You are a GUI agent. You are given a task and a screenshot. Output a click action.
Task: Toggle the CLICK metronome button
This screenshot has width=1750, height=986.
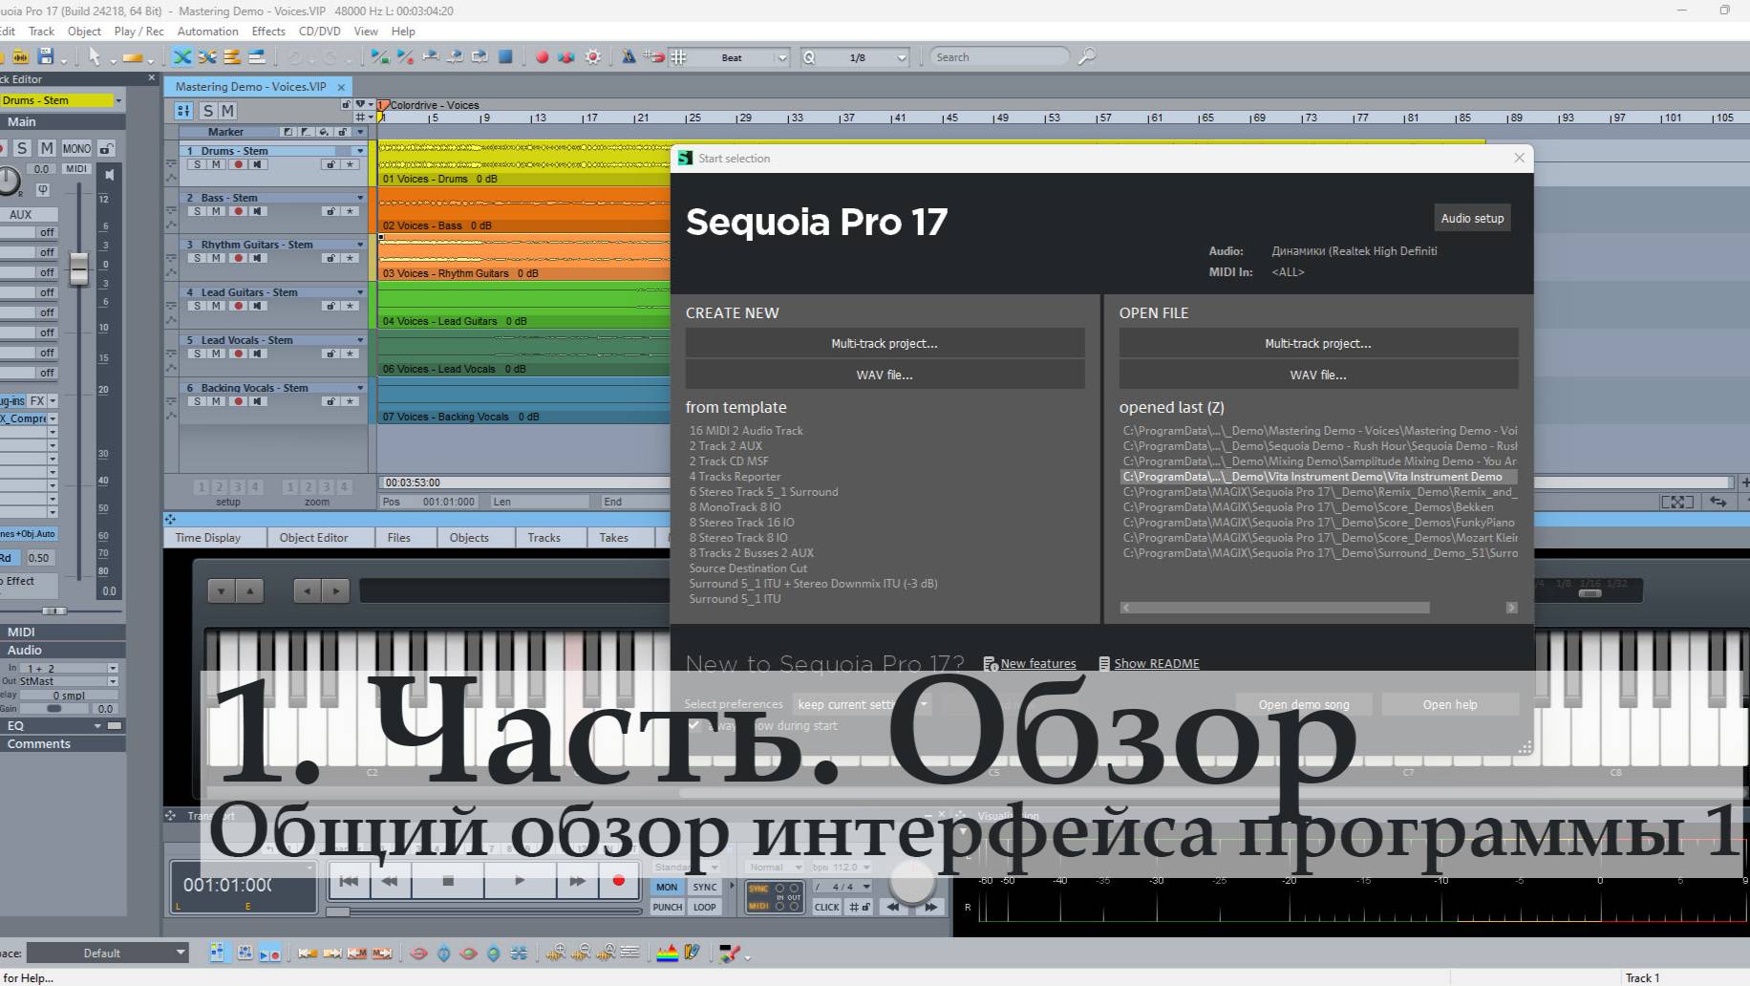click(827, 907)
